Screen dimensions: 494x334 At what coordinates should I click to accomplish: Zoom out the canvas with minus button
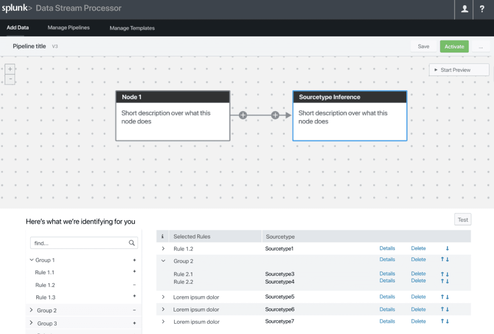click(x=10, y=79)
